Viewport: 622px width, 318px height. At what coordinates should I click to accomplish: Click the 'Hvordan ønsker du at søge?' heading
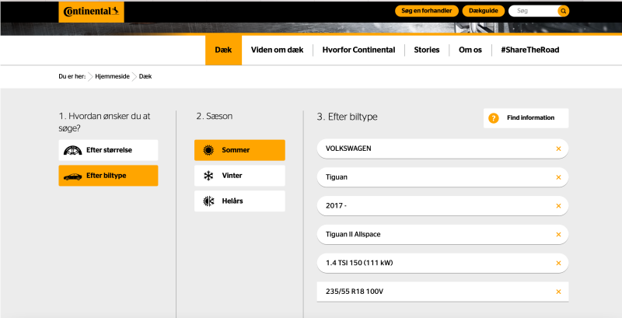104,122
